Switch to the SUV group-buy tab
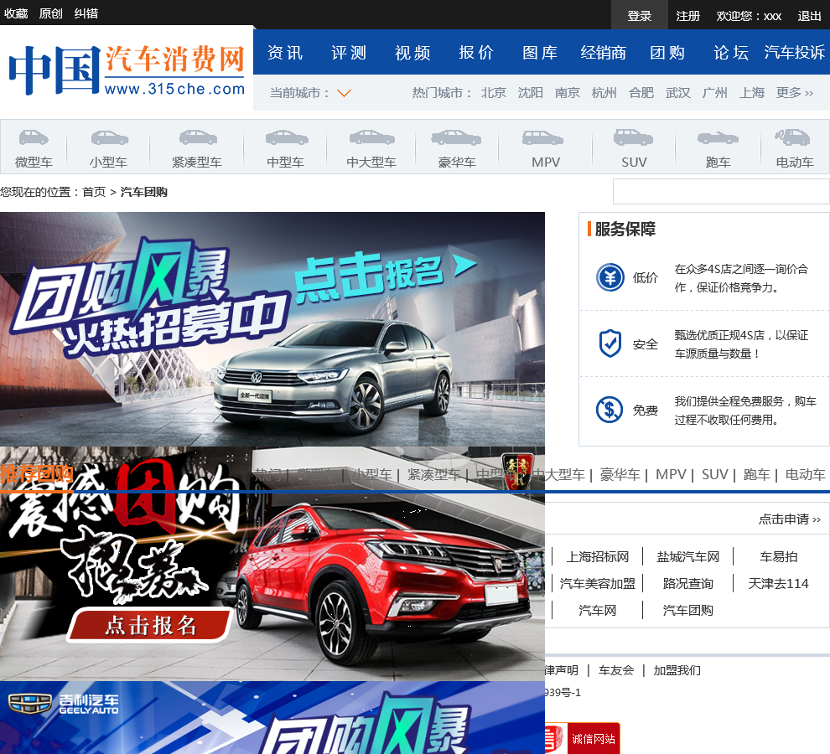The height and width of the screenshot is (754, 830). (714, 475)
